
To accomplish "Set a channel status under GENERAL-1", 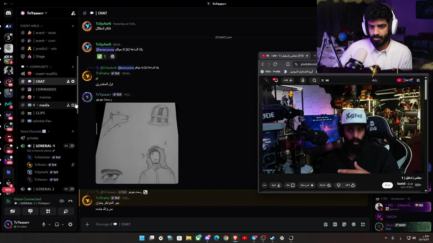I will 41,151.
